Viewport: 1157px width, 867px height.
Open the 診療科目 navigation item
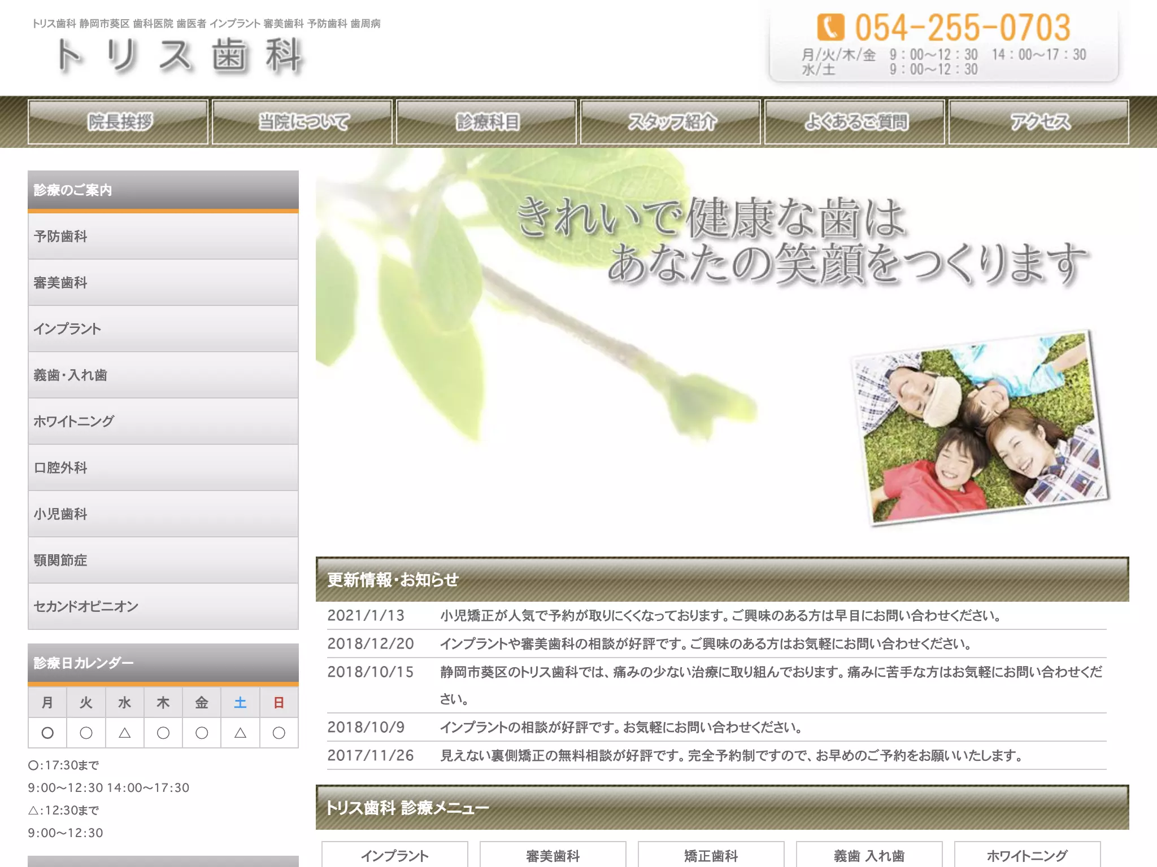pos(486,122)
